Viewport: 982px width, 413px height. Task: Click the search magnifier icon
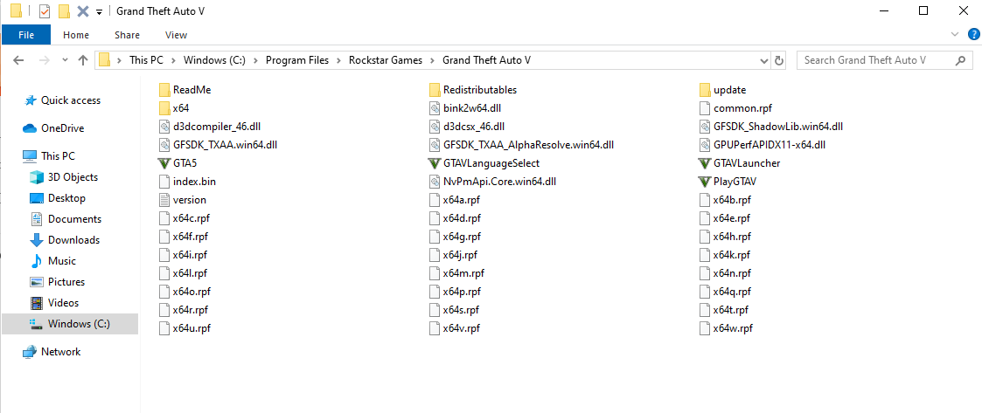(x=960, y=61)
